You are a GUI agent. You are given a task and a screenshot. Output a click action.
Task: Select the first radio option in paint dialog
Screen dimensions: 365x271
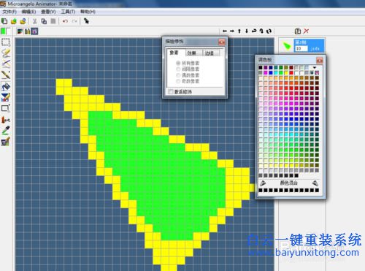click(x=178, y=63)
